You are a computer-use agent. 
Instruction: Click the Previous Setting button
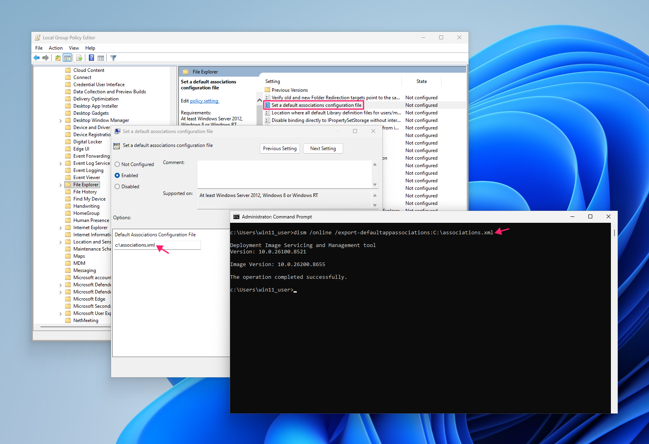point(280,149)
